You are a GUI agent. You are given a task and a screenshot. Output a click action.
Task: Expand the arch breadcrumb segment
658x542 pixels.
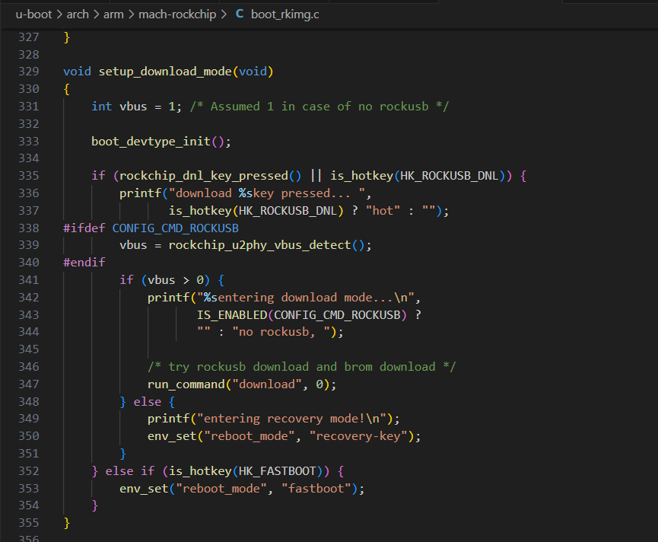click(x=78, y=14)
